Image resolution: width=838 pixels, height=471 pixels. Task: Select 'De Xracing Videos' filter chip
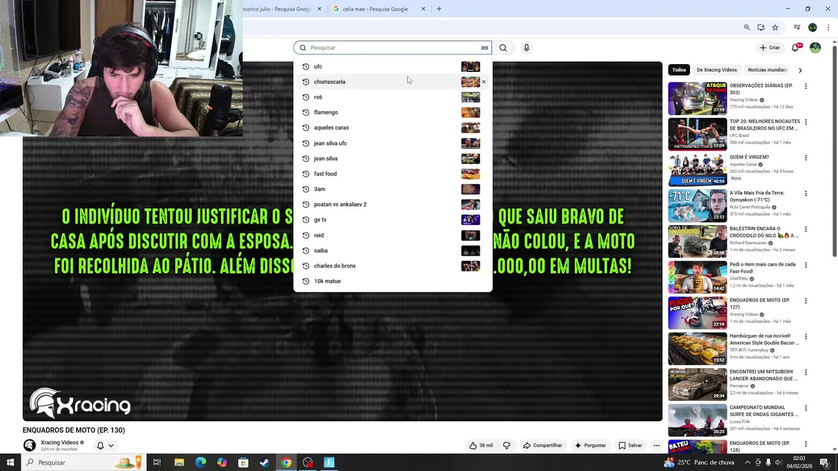pos(717,70)
